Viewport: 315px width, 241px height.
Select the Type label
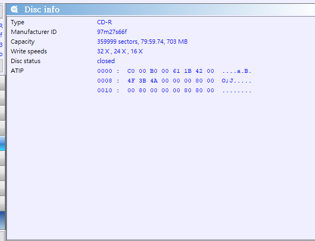click(17, 22)
